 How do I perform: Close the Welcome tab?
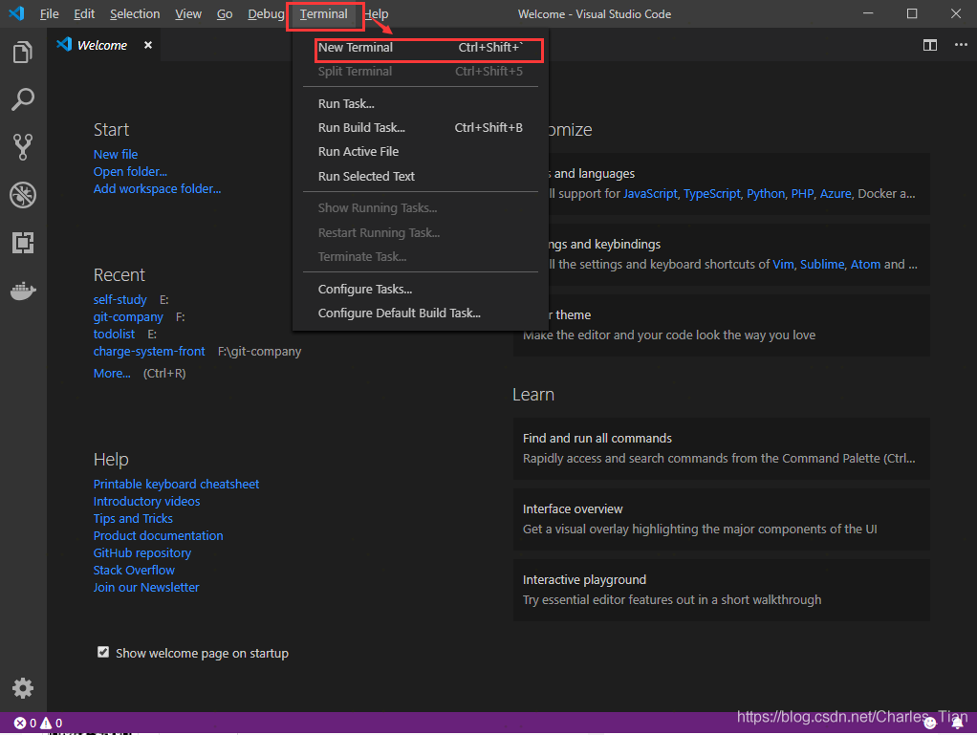[147, 45]
